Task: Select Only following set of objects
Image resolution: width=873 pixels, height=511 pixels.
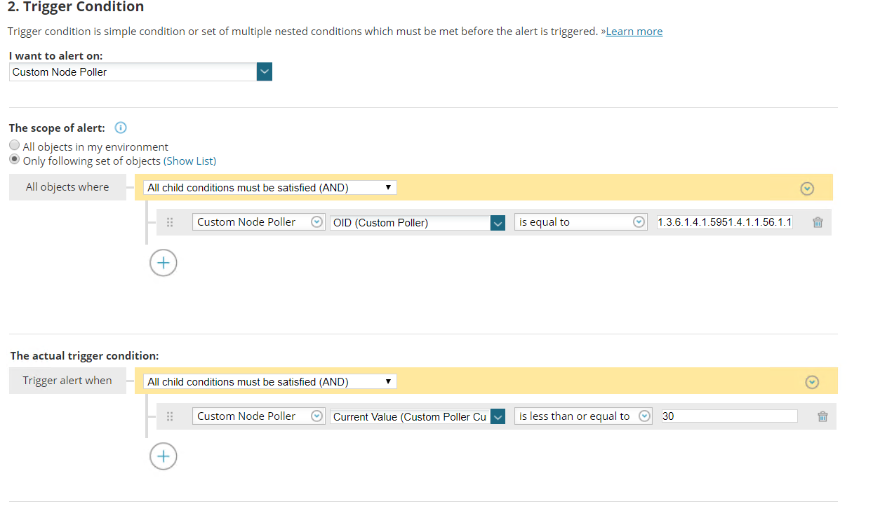Action: click(x=14, y=159)
